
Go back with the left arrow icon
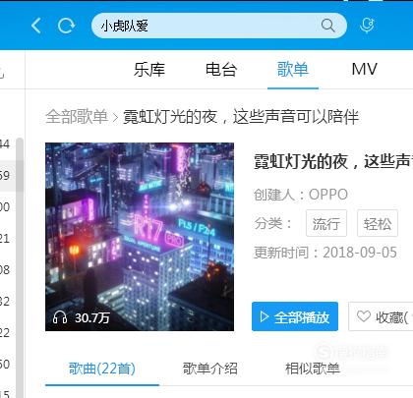point(36,26)
